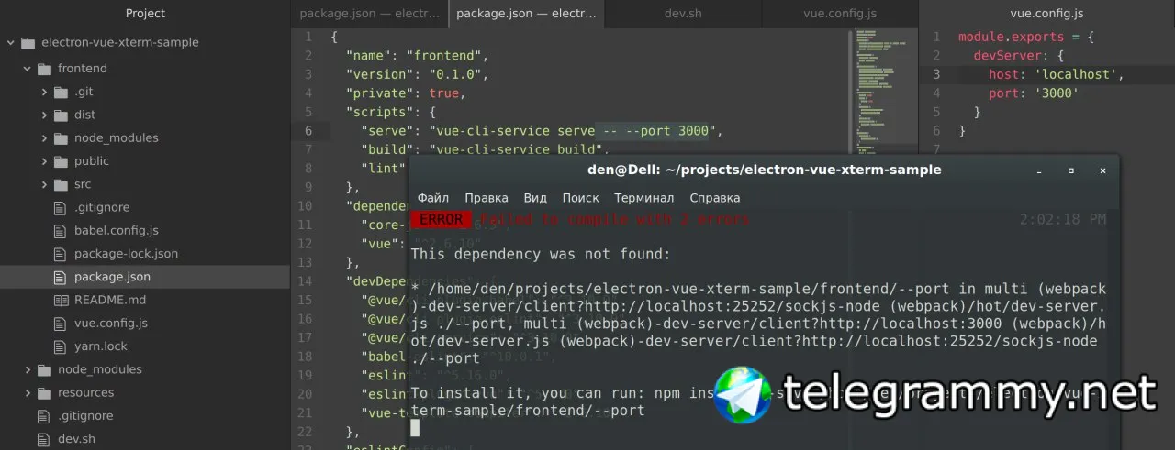Screen dimensions: 1175x450
Task: Click the book icon next to README.md
Action: (x=62, y=300)
